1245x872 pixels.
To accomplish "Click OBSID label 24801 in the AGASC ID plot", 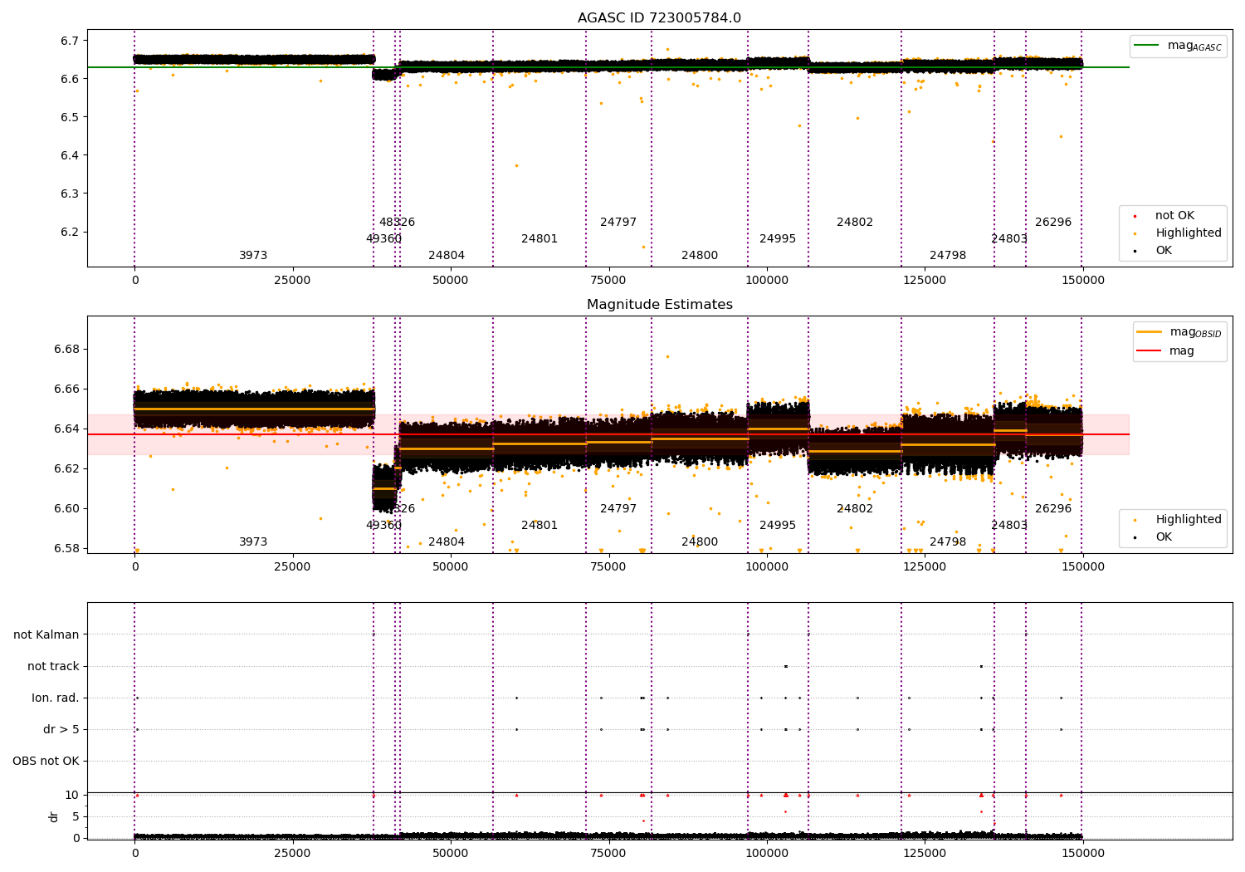I will tap(539, 239).
